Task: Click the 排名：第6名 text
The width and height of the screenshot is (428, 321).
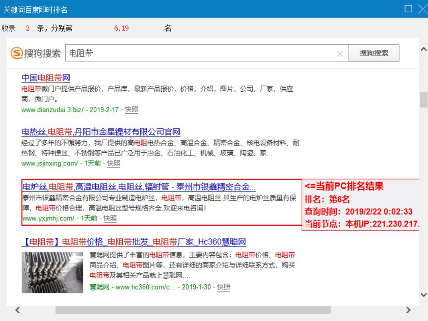Action: 327,199
